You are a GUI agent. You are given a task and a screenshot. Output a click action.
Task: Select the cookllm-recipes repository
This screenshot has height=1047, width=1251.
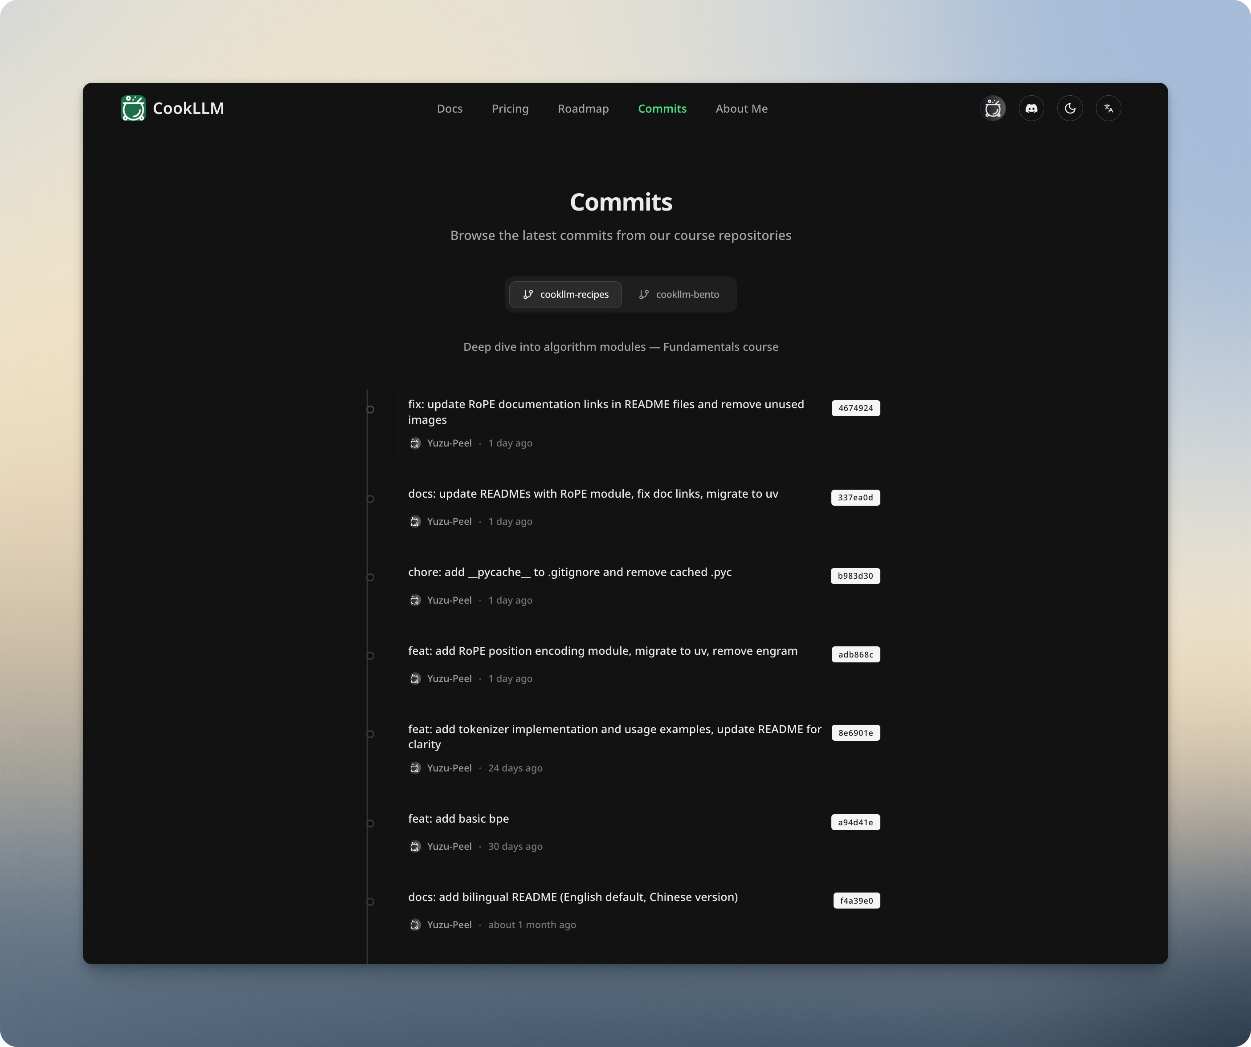565,294
